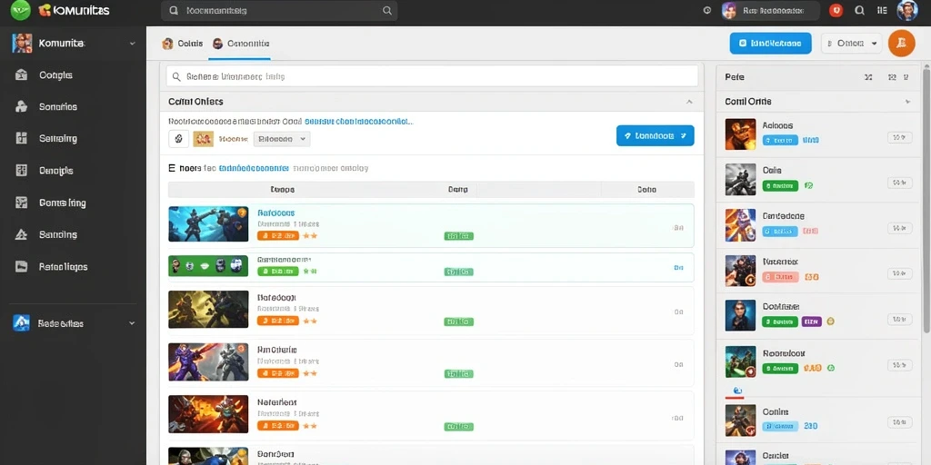Collapse the Cafiel Onlers section with the up chevron
Screen dimensions: 931x465
[x=689, y=102]
